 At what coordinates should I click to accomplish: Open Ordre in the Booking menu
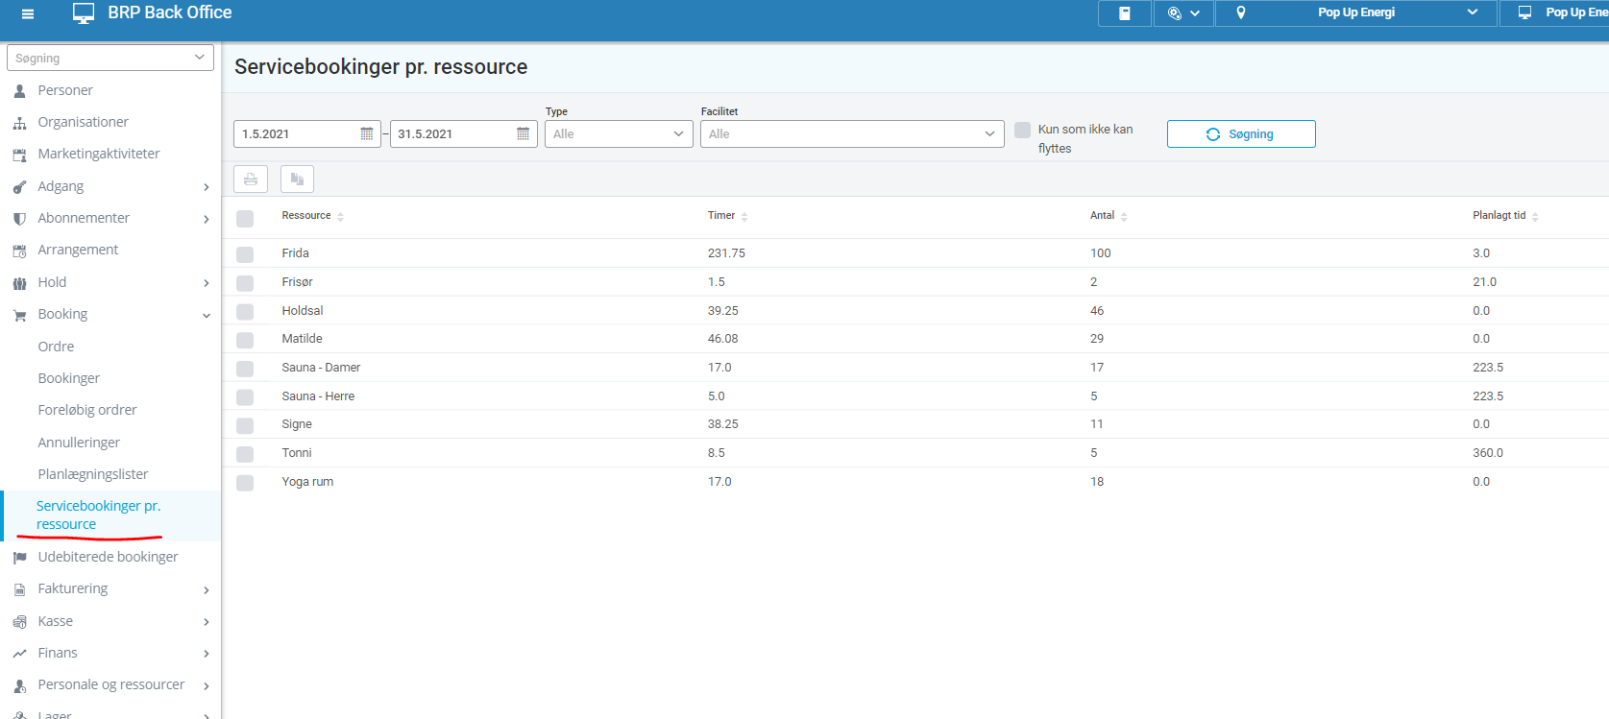[x=56, y=347]
